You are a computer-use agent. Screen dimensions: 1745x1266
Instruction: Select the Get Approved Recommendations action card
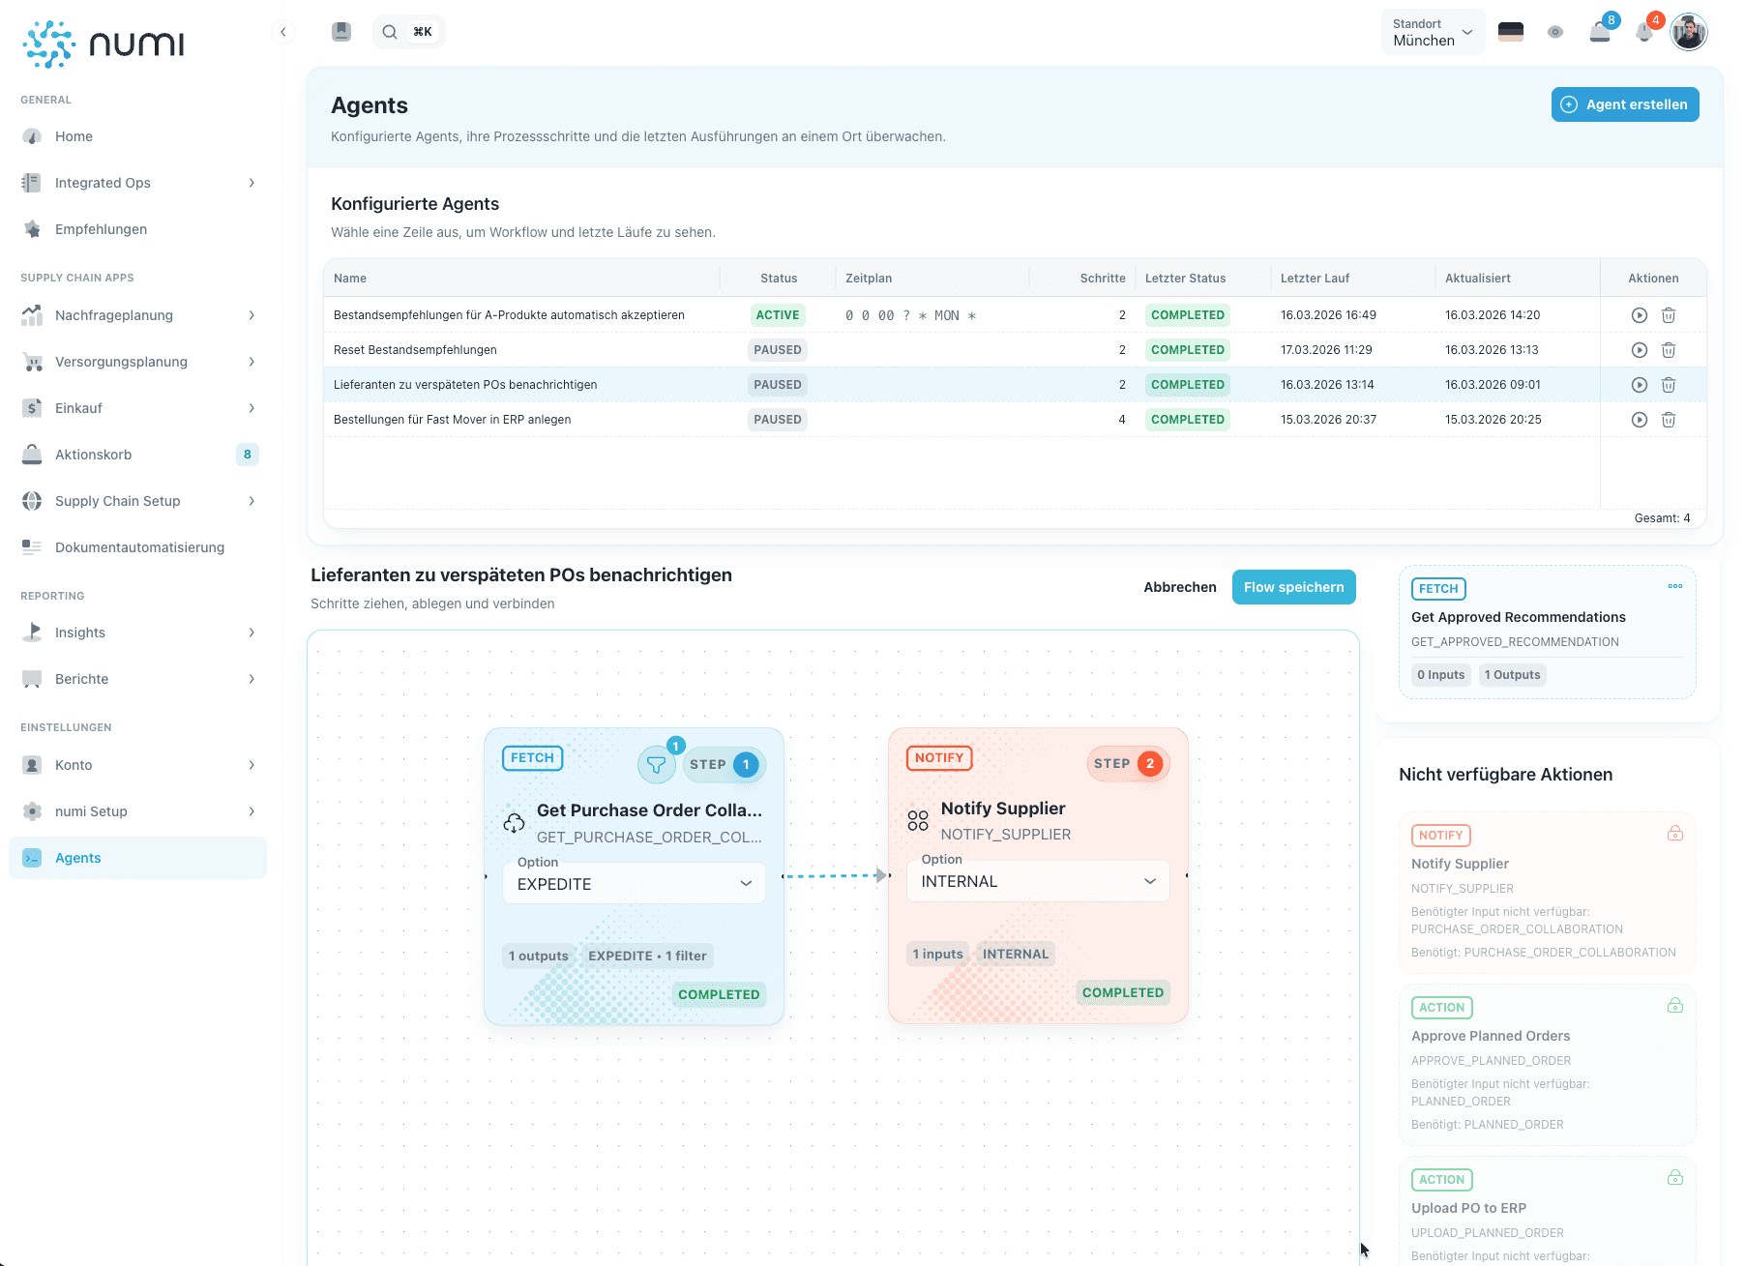coord(1547,632)
